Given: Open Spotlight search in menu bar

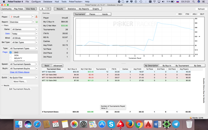Looking at the screenshot, I should coord(193,1).
